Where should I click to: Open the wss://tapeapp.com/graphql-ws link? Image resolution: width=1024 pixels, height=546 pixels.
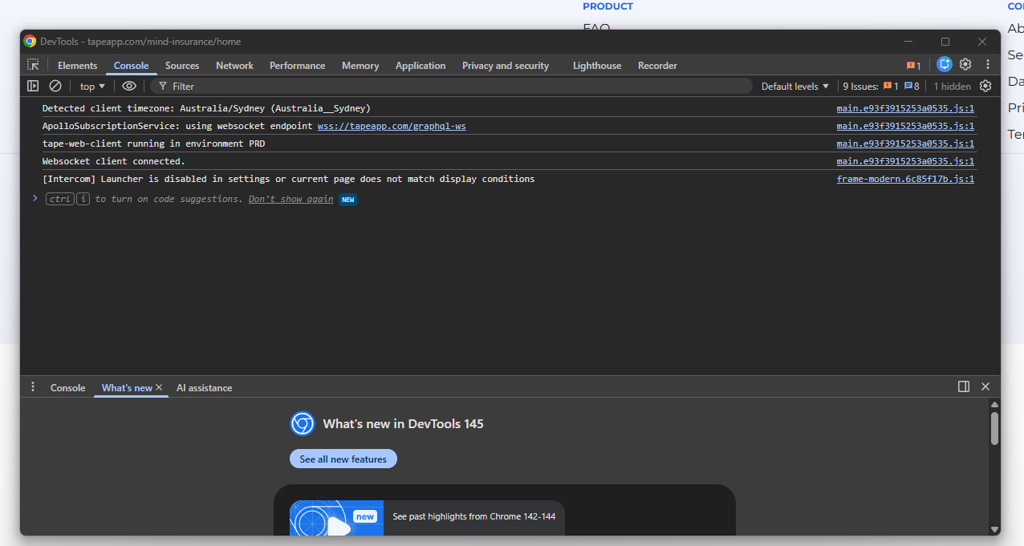[391, 126]
